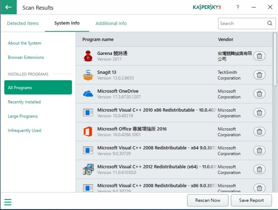Screen dimensions: 278x210
Task: Click the search magnifier icon
Action: [269, 23]
